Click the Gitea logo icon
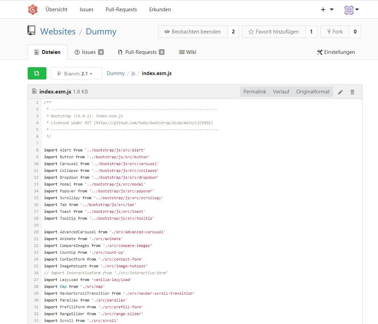 tap(33, 10)
